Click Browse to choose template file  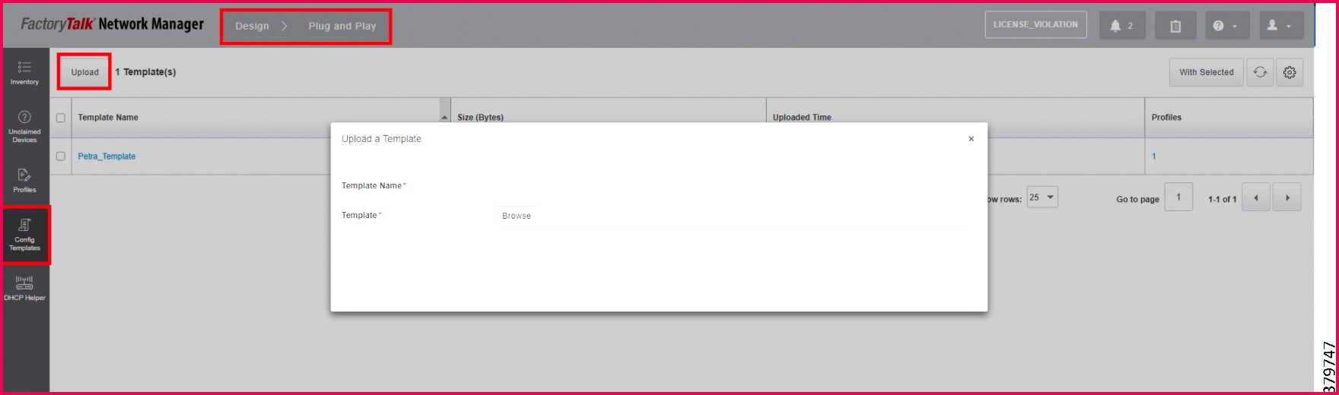point(517,216)
